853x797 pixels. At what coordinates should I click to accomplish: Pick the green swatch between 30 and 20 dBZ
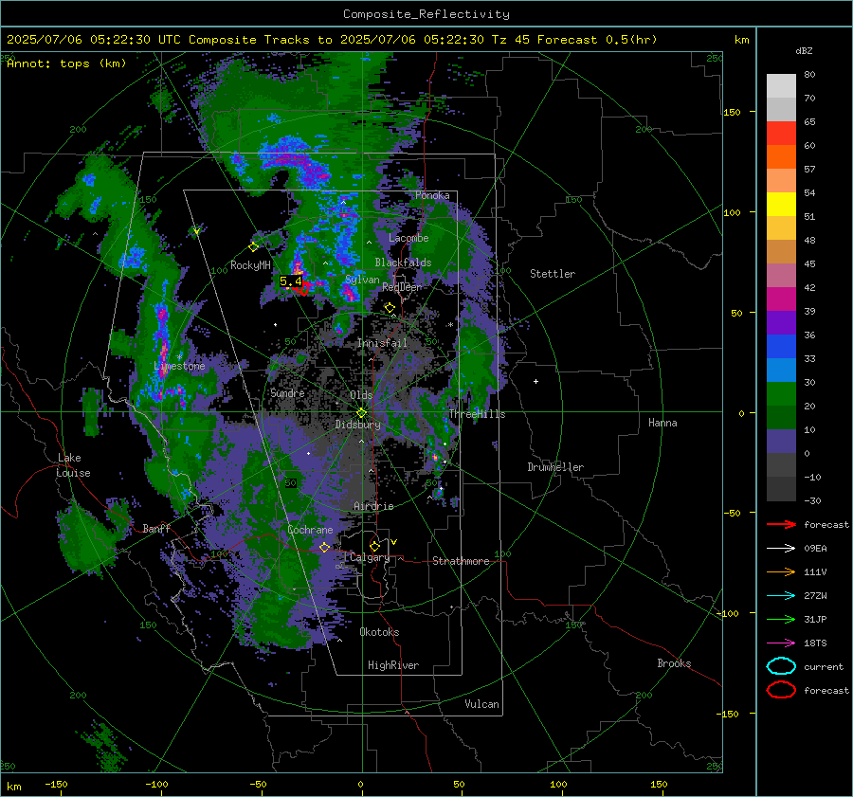(x=781, y=394)
